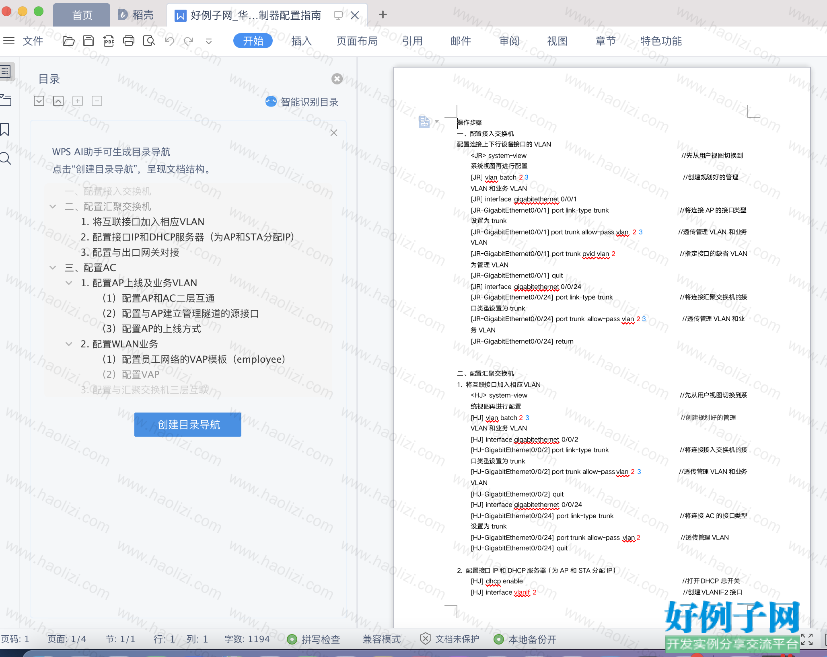Redo the last action
Image resolution: width=827 pixels, height=657 pixels.
[189, 41]
